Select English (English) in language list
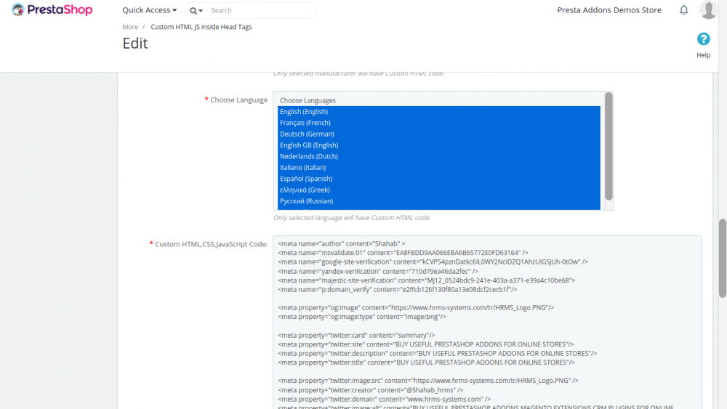 438,112
